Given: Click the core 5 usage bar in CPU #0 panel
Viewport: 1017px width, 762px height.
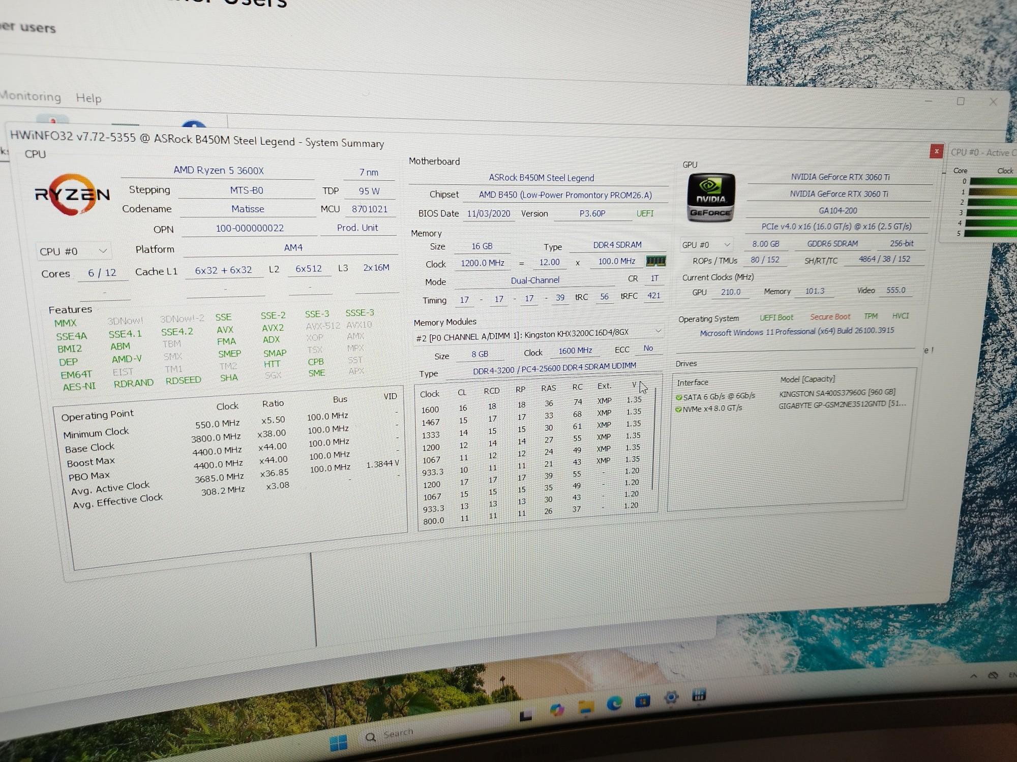Looking at the screenshot, I should [x=991, y=233].
